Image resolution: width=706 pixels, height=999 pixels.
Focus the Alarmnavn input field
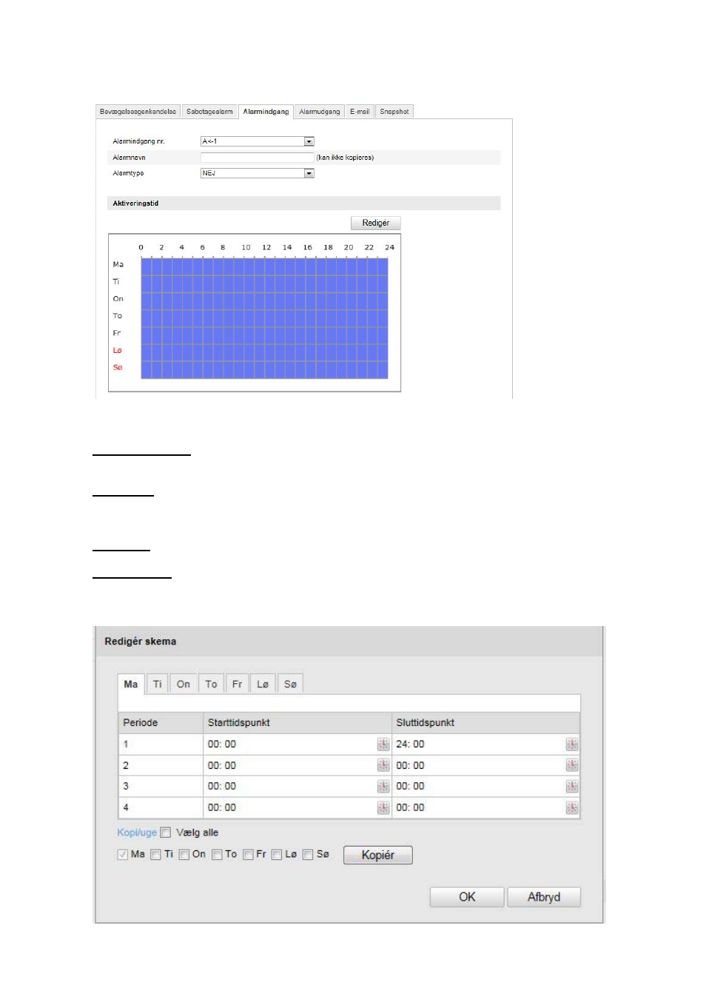(258, 158)
